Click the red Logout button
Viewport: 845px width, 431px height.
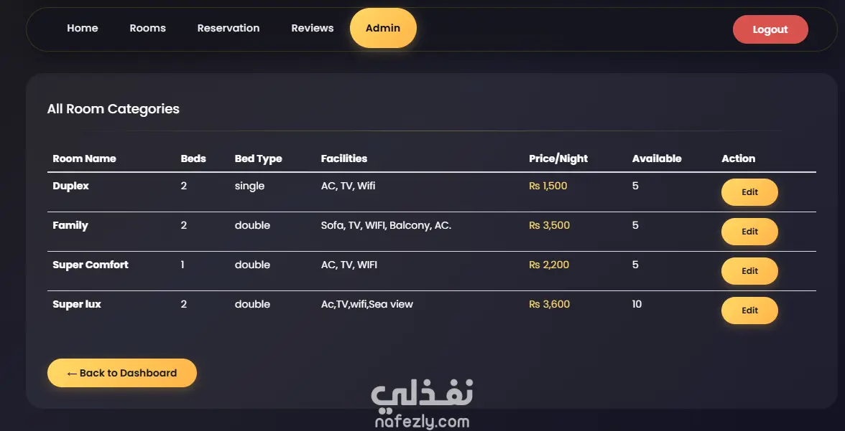click(770, 29)
